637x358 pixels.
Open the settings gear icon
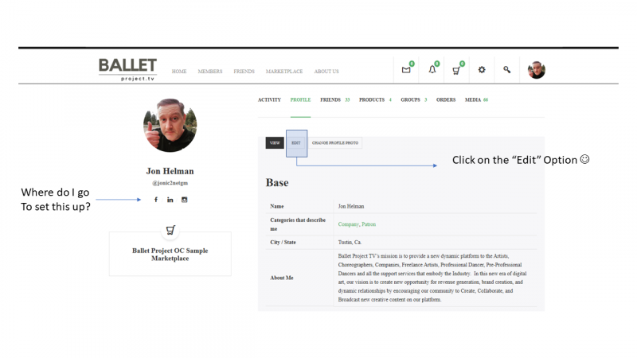point(482,70)
